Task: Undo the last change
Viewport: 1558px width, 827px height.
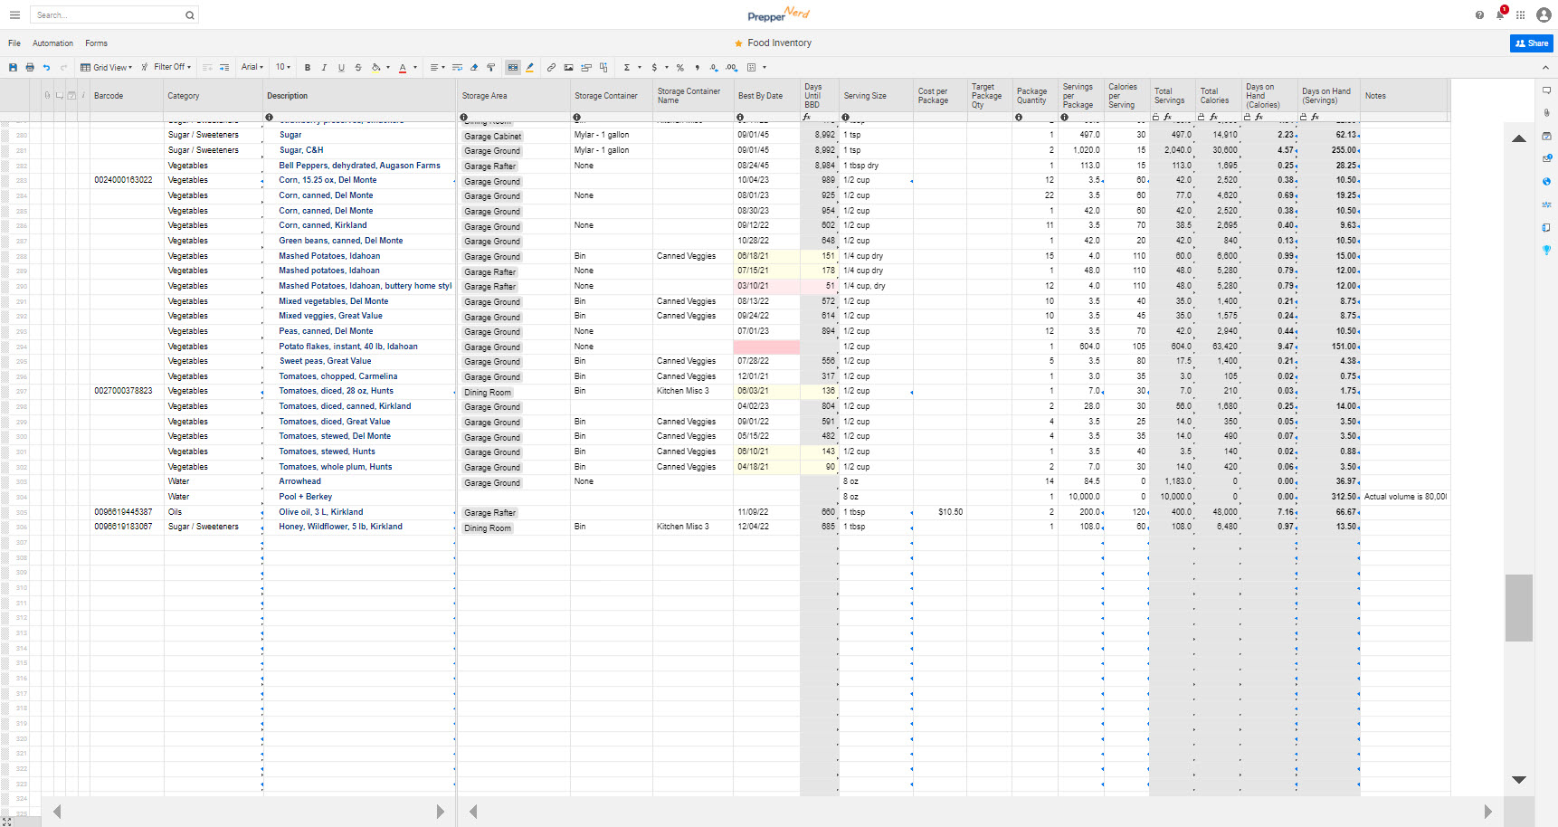Action: tap(46, 67)
